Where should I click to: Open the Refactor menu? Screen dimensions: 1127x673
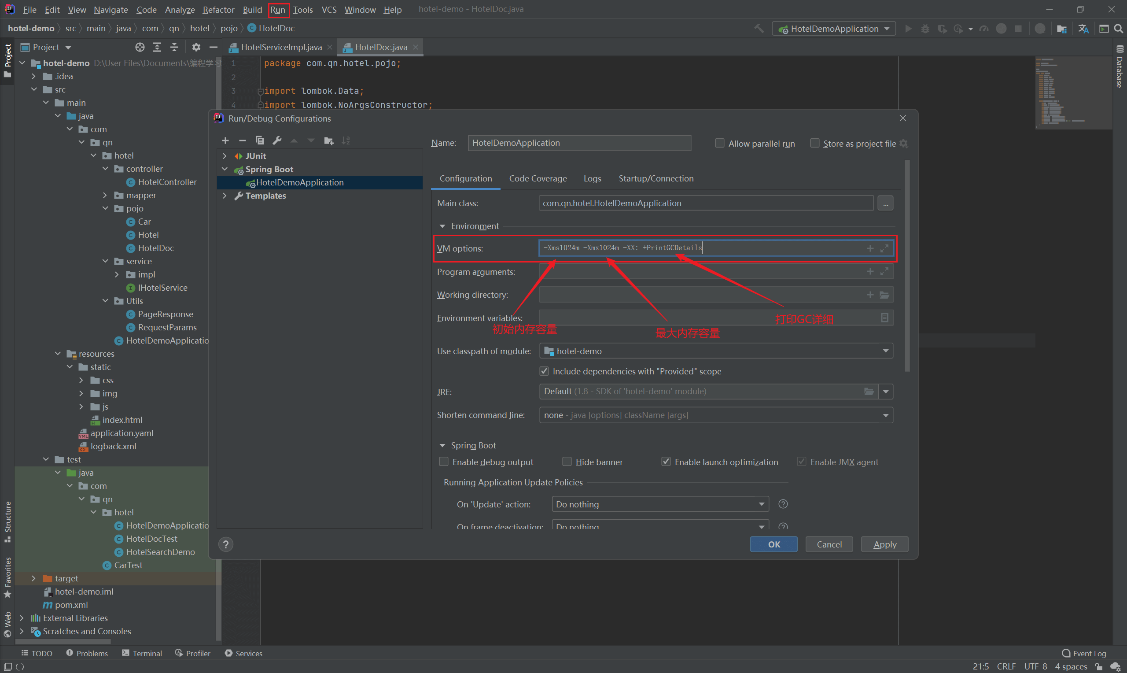(x=218, y=10)
